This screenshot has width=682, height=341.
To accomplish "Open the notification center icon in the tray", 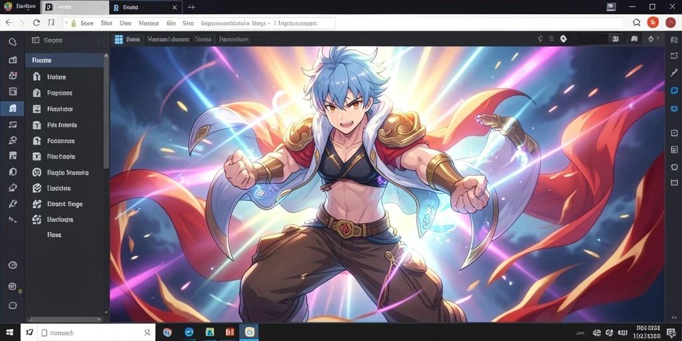I will pos(673,333).
